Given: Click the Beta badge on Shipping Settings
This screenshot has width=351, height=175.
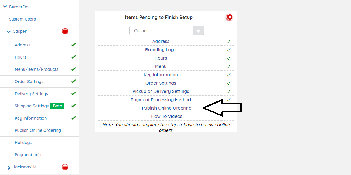Looking at the screenshot, I should 57,106.
